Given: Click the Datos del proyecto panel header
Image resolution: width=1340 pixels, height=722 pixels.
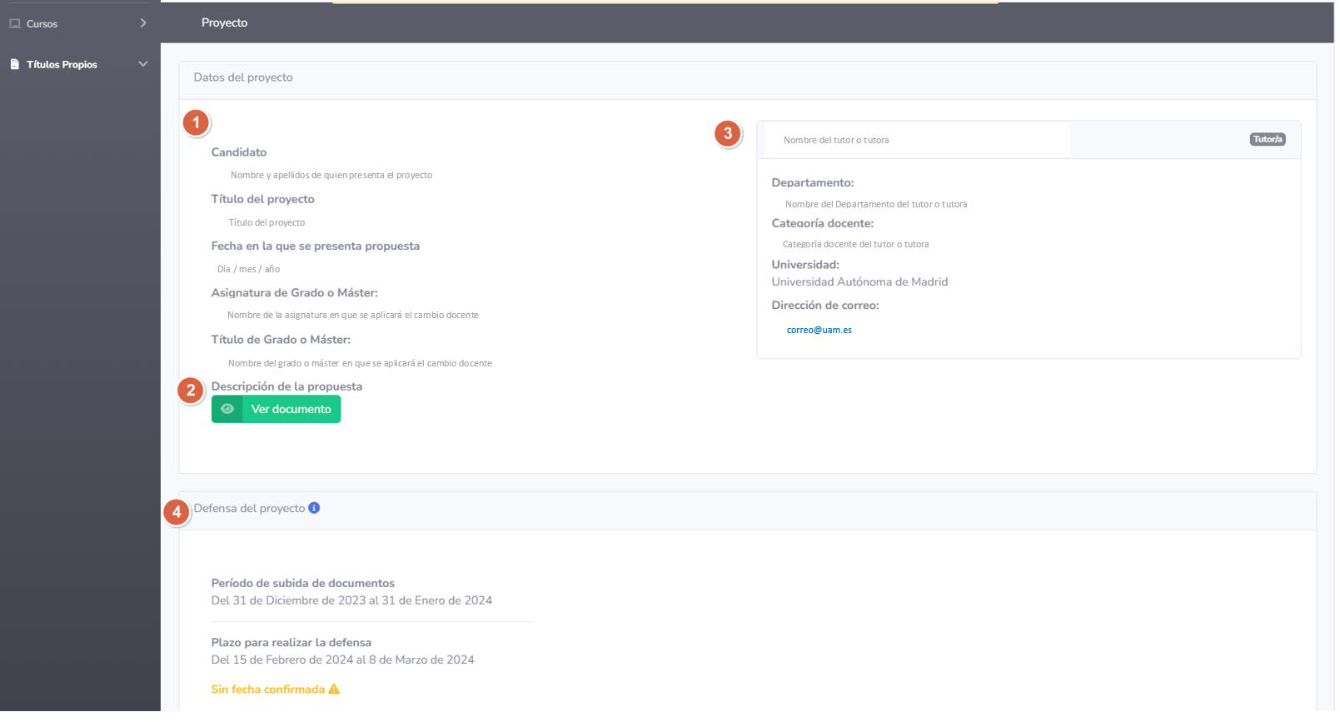Looking at the screenshot, I should (x=243, y=77).
